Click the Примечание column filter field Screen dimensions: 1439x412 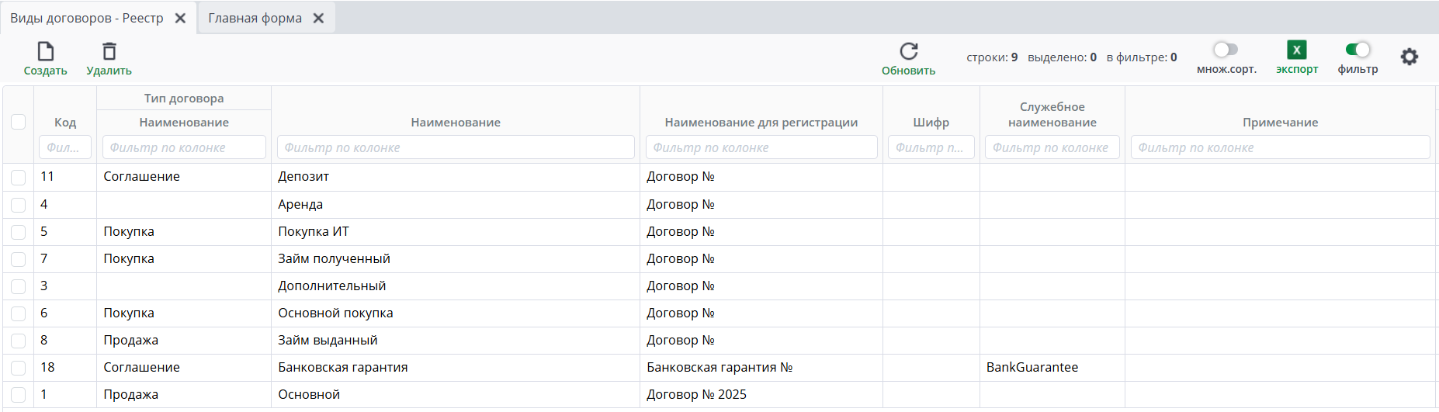point(1280,147)
